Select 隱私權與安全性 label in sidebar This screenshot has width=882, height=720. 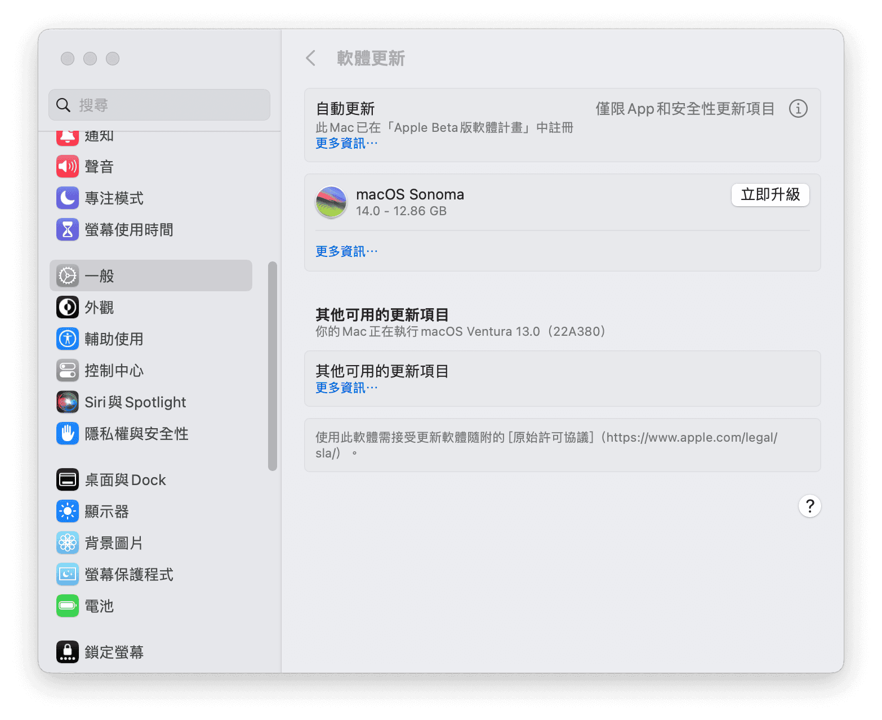point(136,434)
